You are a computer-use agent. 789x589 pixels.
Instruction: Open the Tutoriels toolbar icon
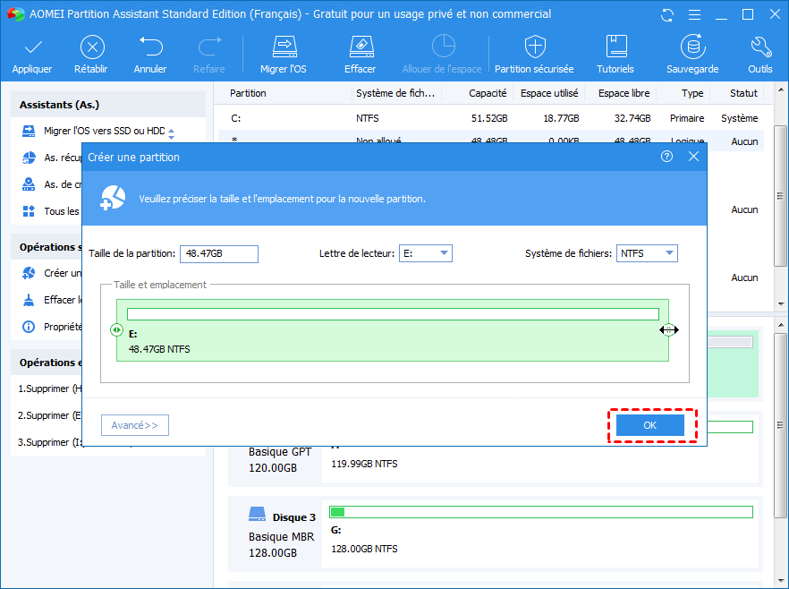pos(615,47)
